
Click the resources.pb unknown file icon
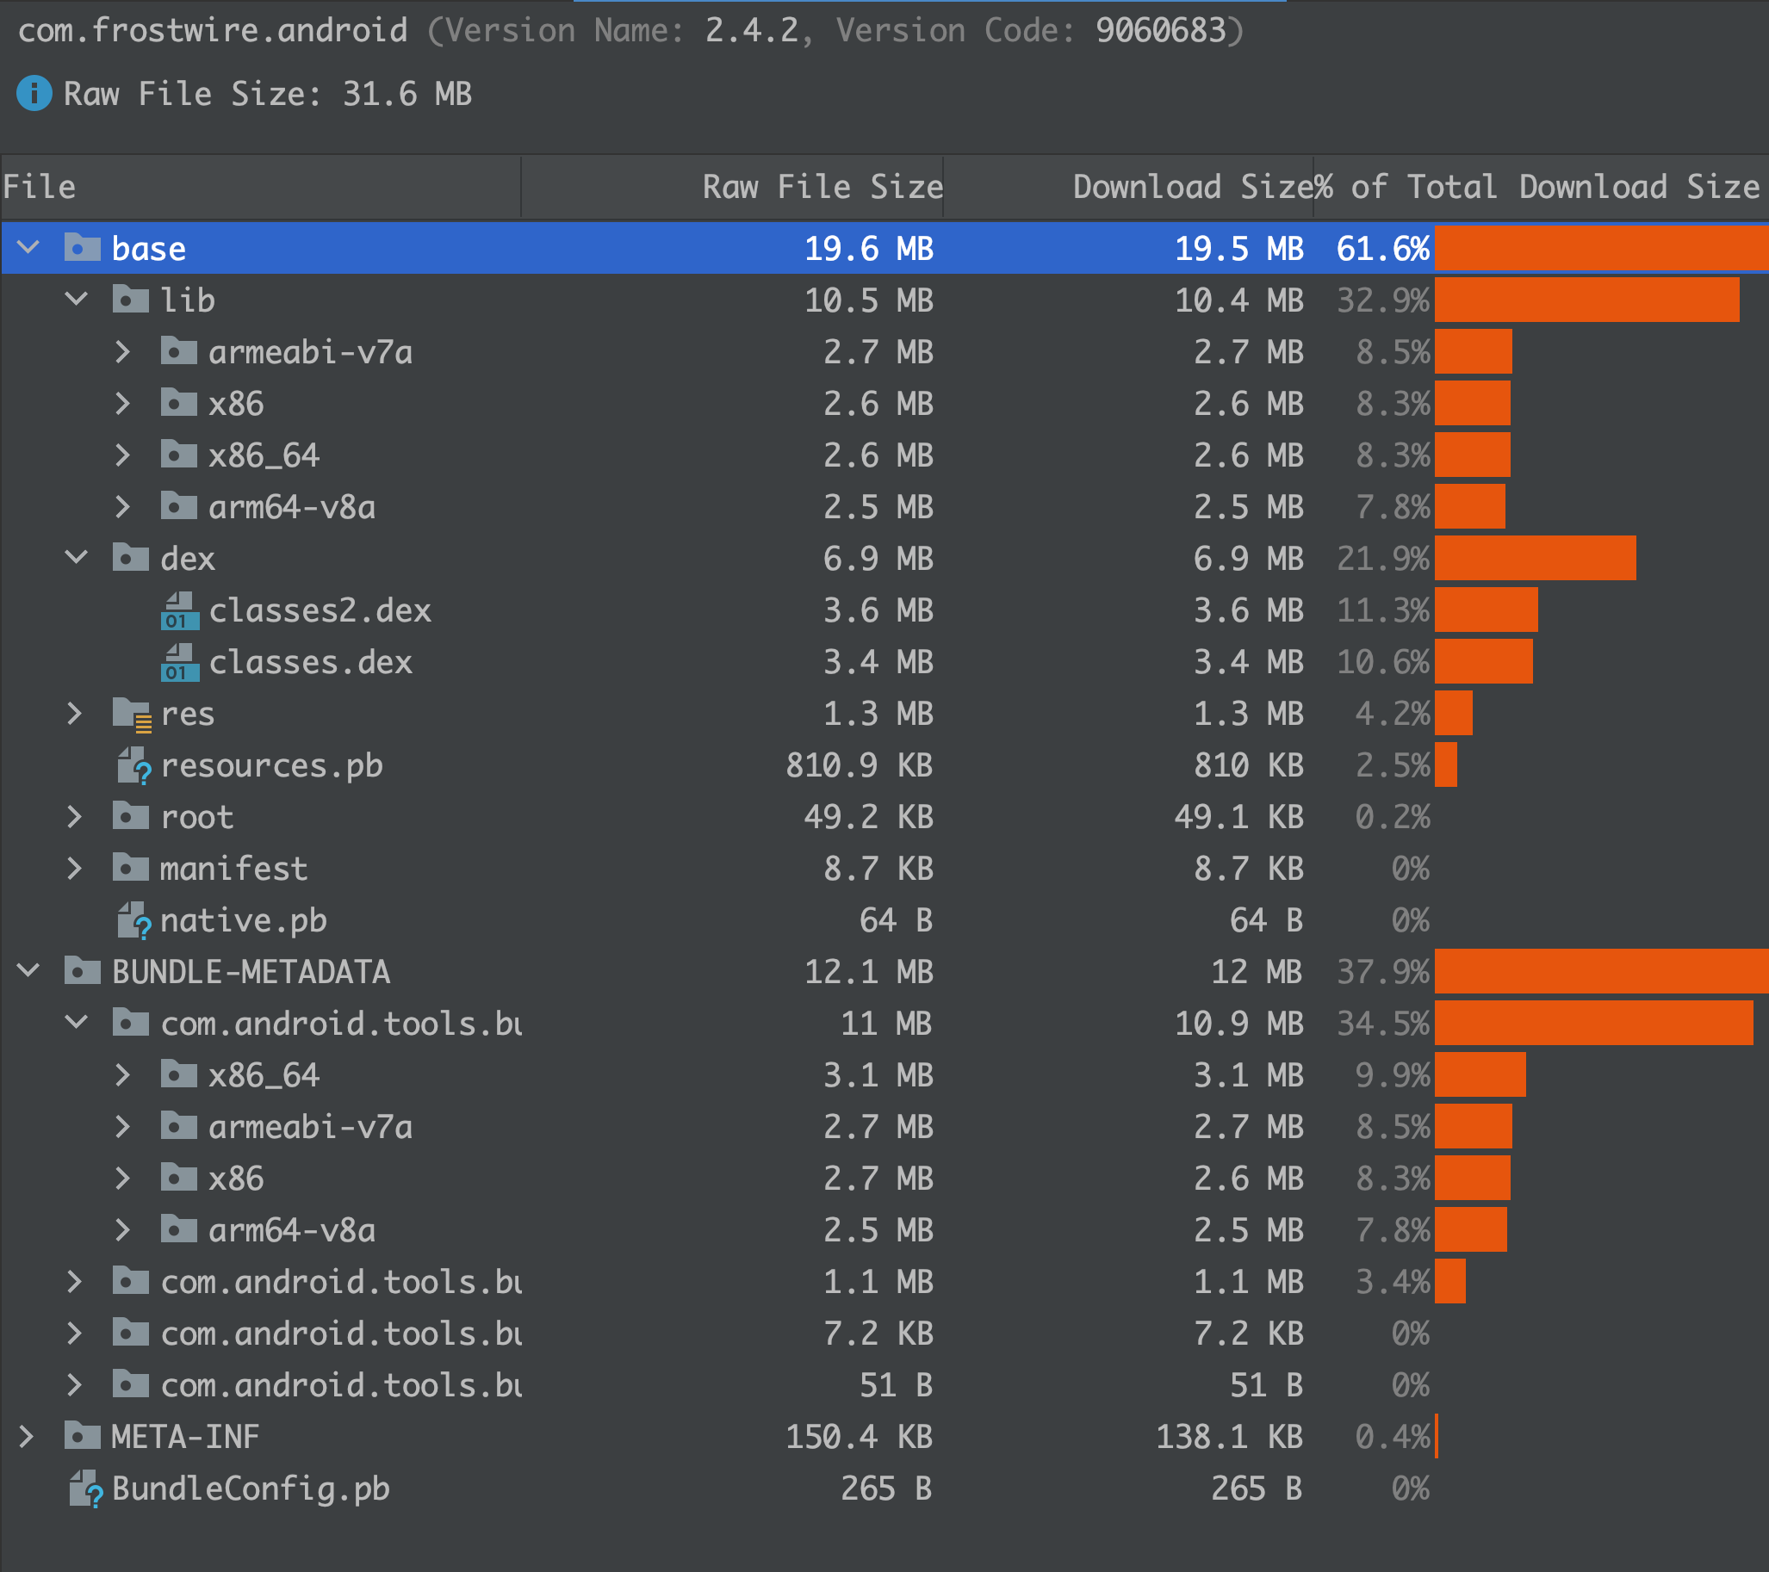coord(134,765)
